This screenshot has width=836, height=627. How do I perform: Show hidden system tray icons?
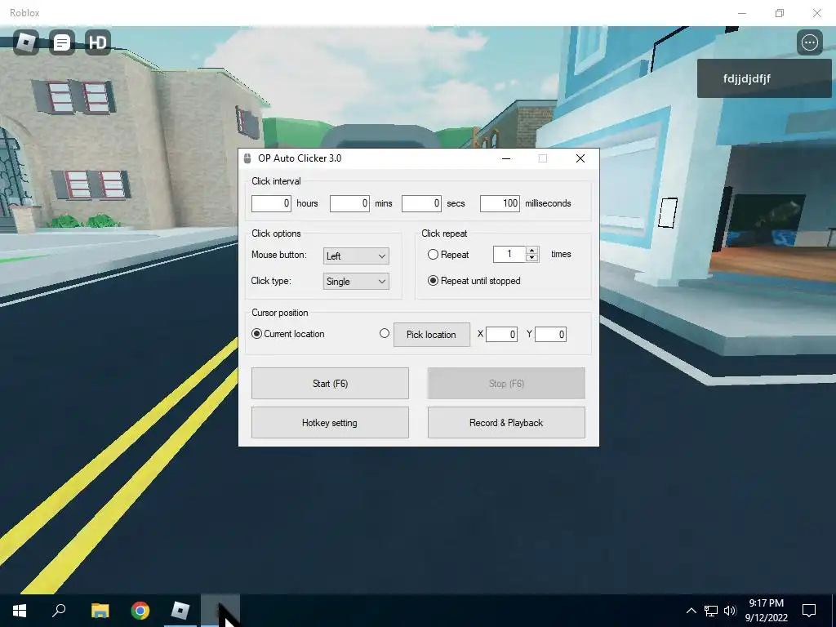click(x=691, y=611)
